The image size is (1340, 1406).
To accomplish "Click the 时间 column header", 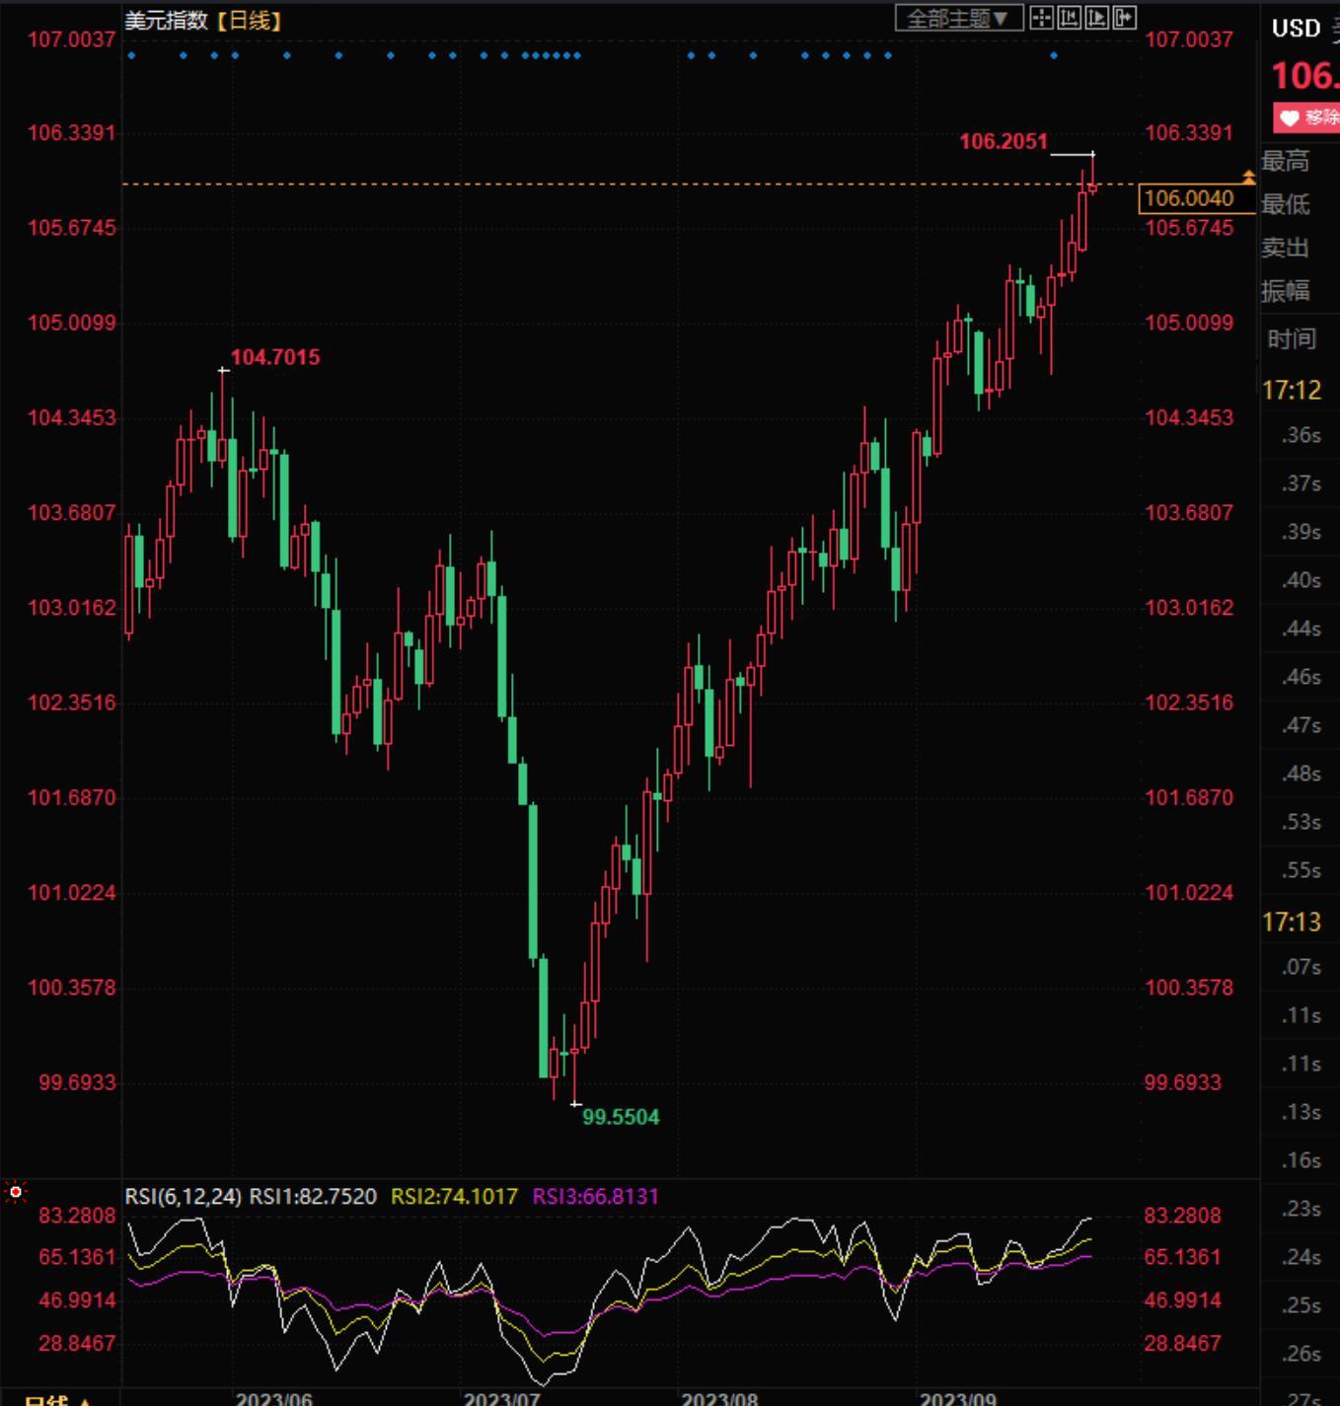I will [1292, 339].
